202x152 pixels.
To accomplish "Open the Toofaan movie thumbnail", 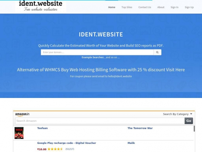I will point(19,133).
